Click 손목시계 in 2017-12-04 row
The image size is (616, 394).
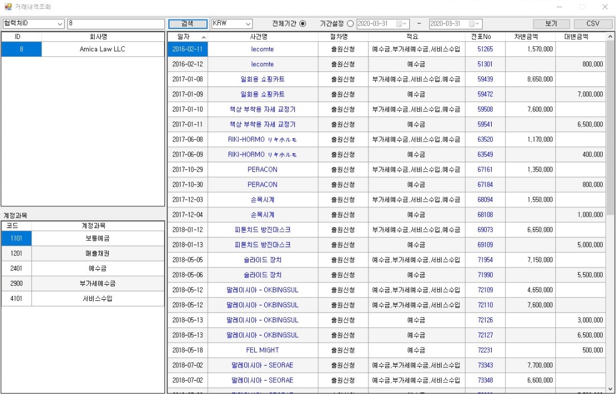[263, 215]
